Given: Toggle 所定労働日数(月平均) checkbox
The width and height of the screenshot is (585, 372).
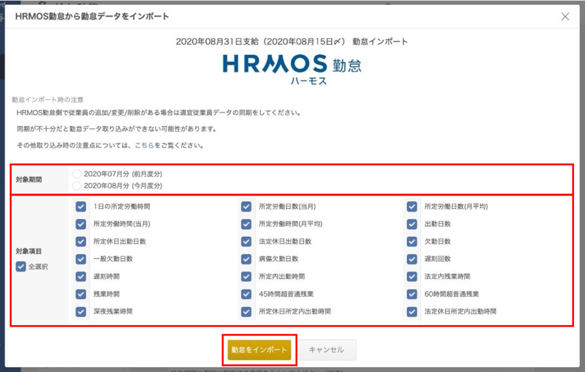Looking at the screenshot, I should tap(412, 207).
